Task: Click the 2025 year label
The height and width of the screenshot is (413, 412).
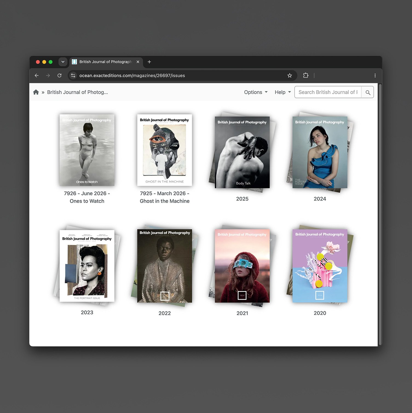Action: pyautogui.click(x=242, y=199)
